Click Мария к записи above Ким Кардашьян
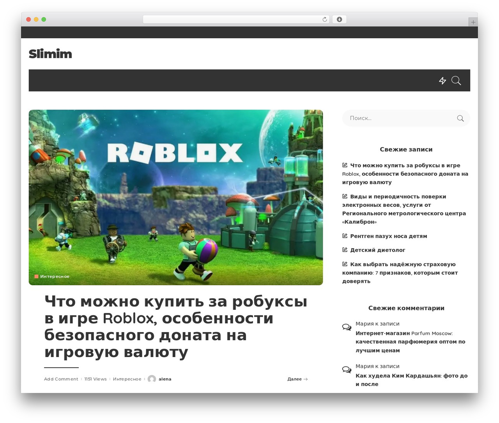Screen dimensions: 499x423 pyautogui.click(x=377, y=366)
